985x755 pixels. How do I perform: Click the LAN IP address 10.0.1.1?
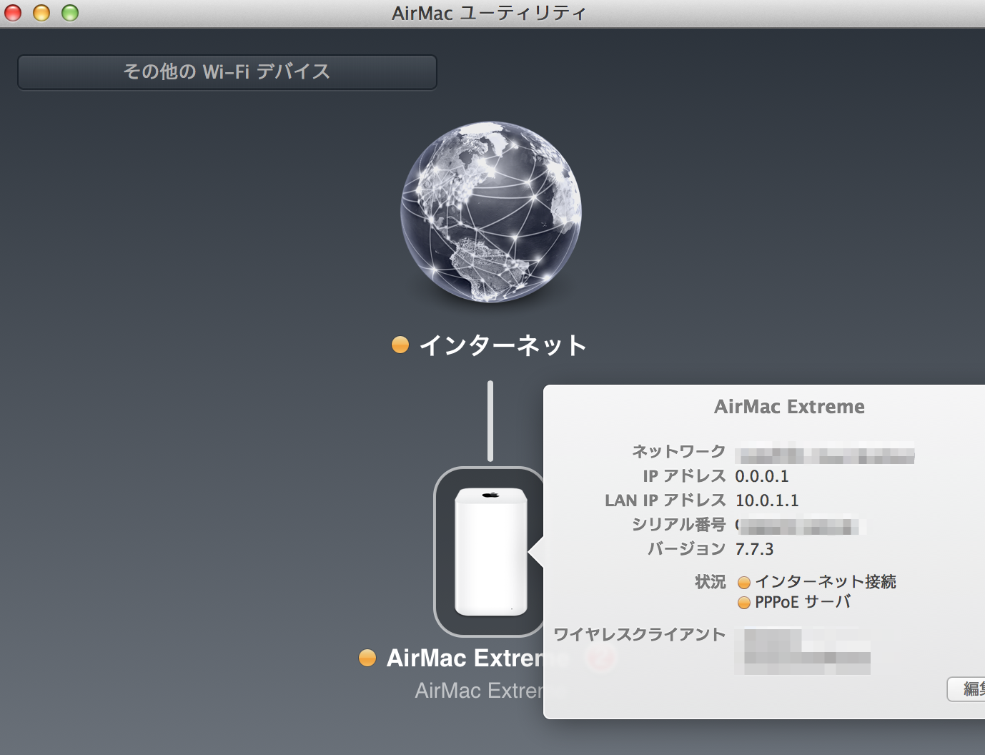pos(767,500)
